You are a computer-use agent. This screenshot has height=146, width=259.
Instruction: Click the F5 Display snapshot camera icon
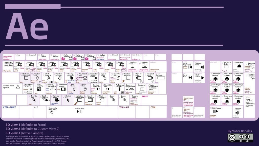tap(63, 59)
